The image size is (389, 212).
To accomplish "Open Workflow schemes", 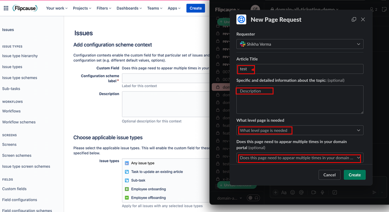I will [19, 122].
